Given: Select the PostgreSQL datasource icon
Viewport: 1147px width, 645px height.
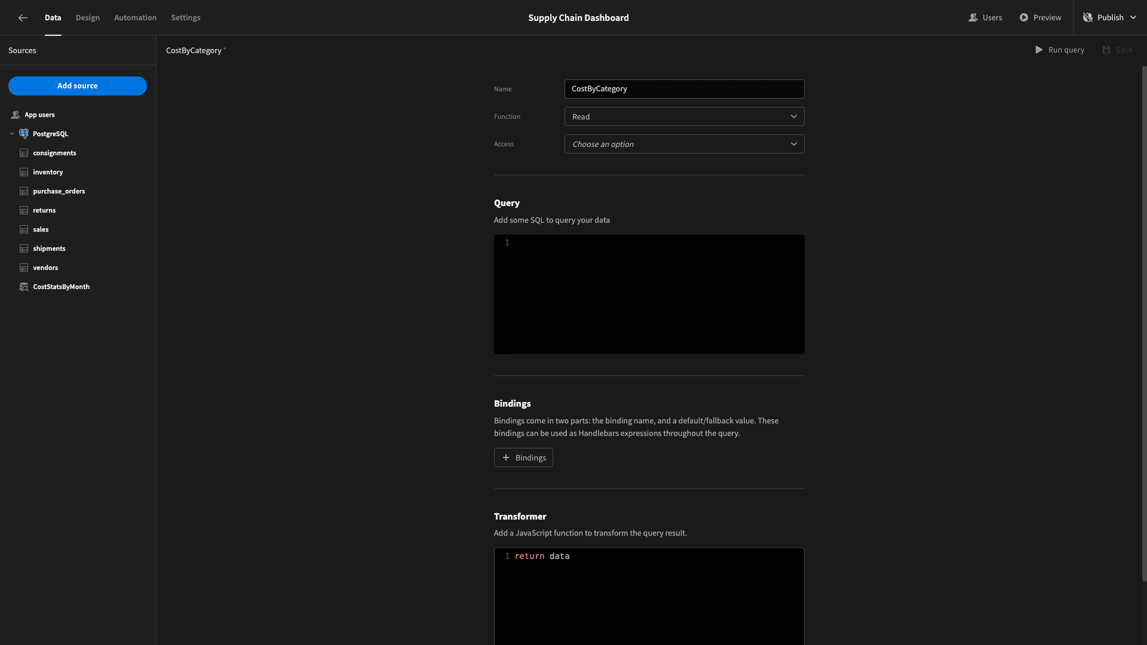Looking at the screenshot, I should 24,134.
